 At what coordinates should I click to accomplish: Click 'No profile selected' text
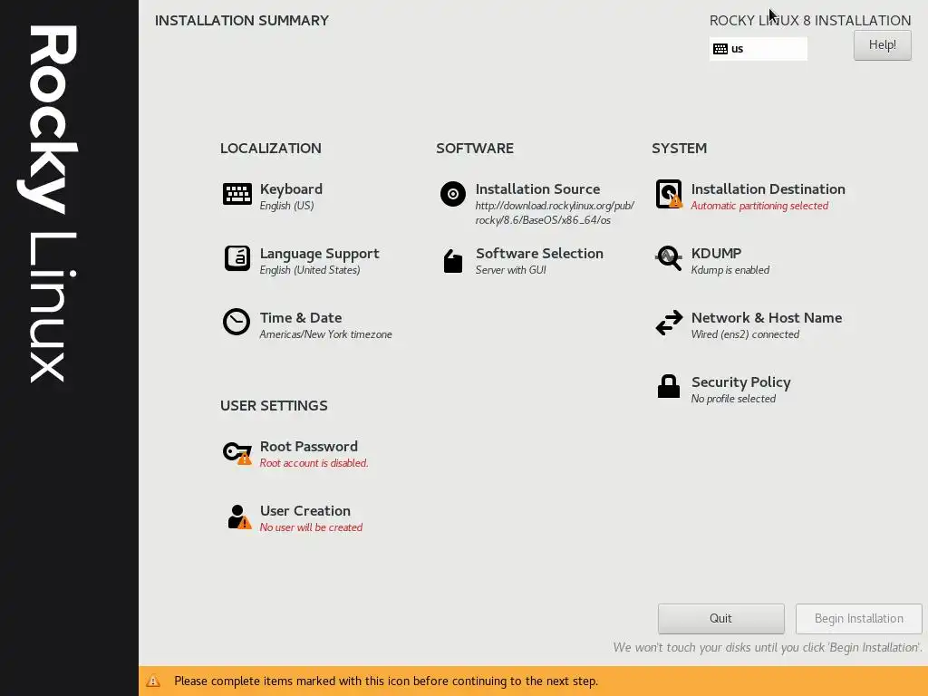pos(733,399)
